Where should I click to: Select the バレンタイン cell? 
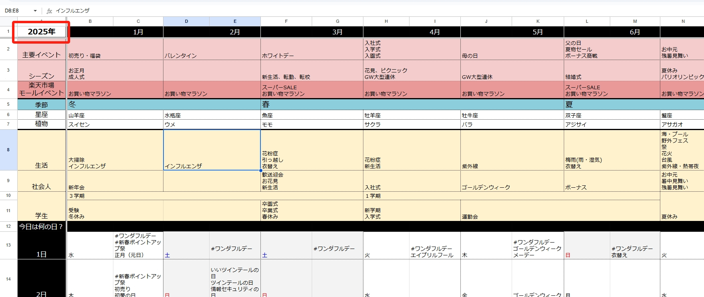point(212,49)
